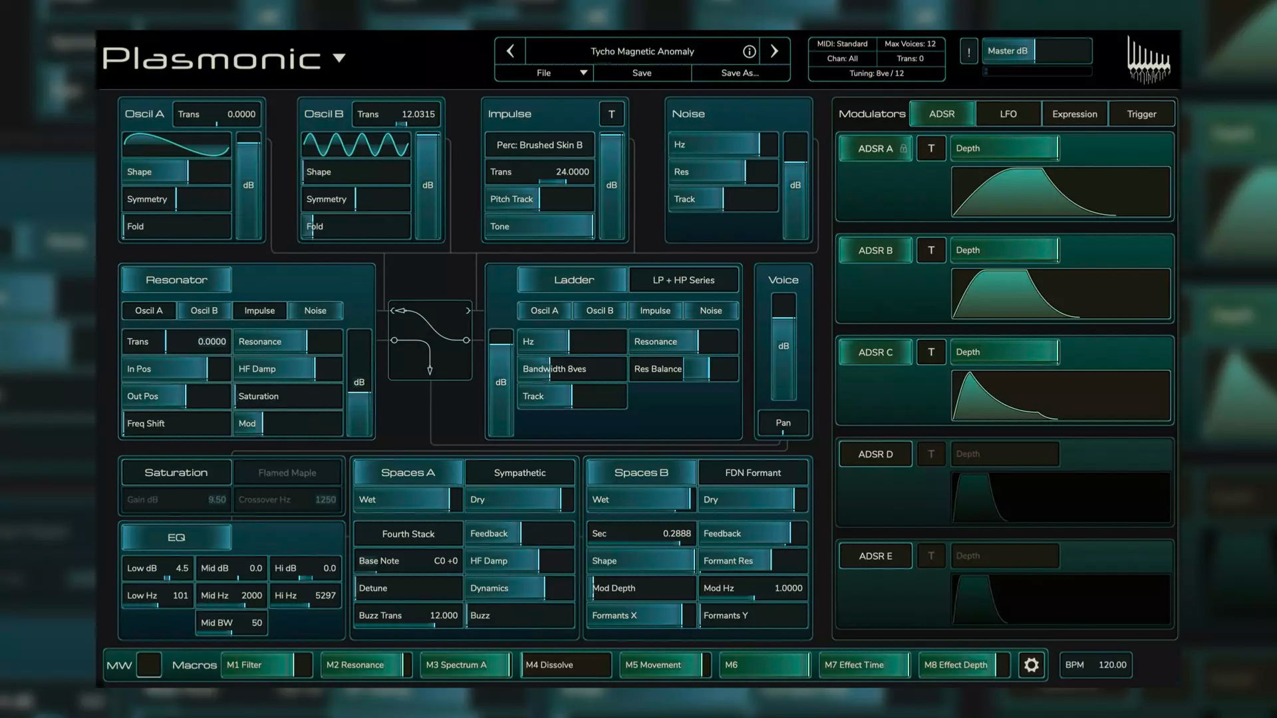This screenshot has height=718, width=1277.
Task: Enable Impulse input in Ladder filter
Action: [x=655, y=310]
